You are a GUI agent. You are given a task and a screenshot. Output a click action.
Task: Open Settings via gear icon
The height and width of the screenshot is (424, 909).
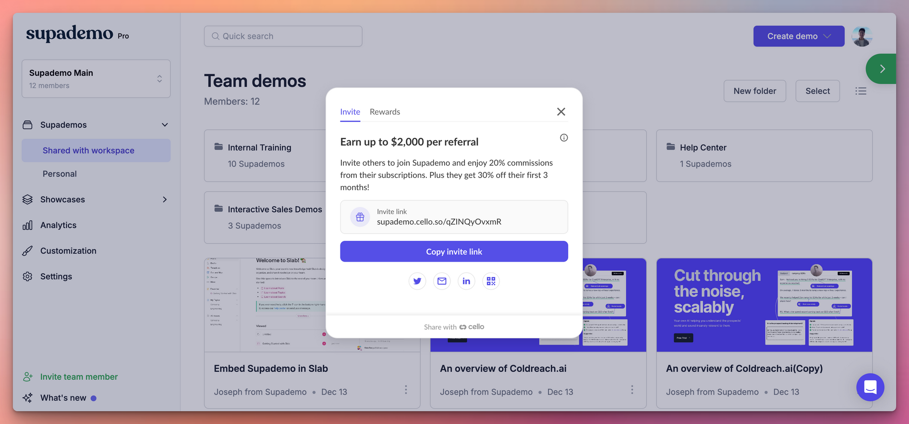click(28, 277)
